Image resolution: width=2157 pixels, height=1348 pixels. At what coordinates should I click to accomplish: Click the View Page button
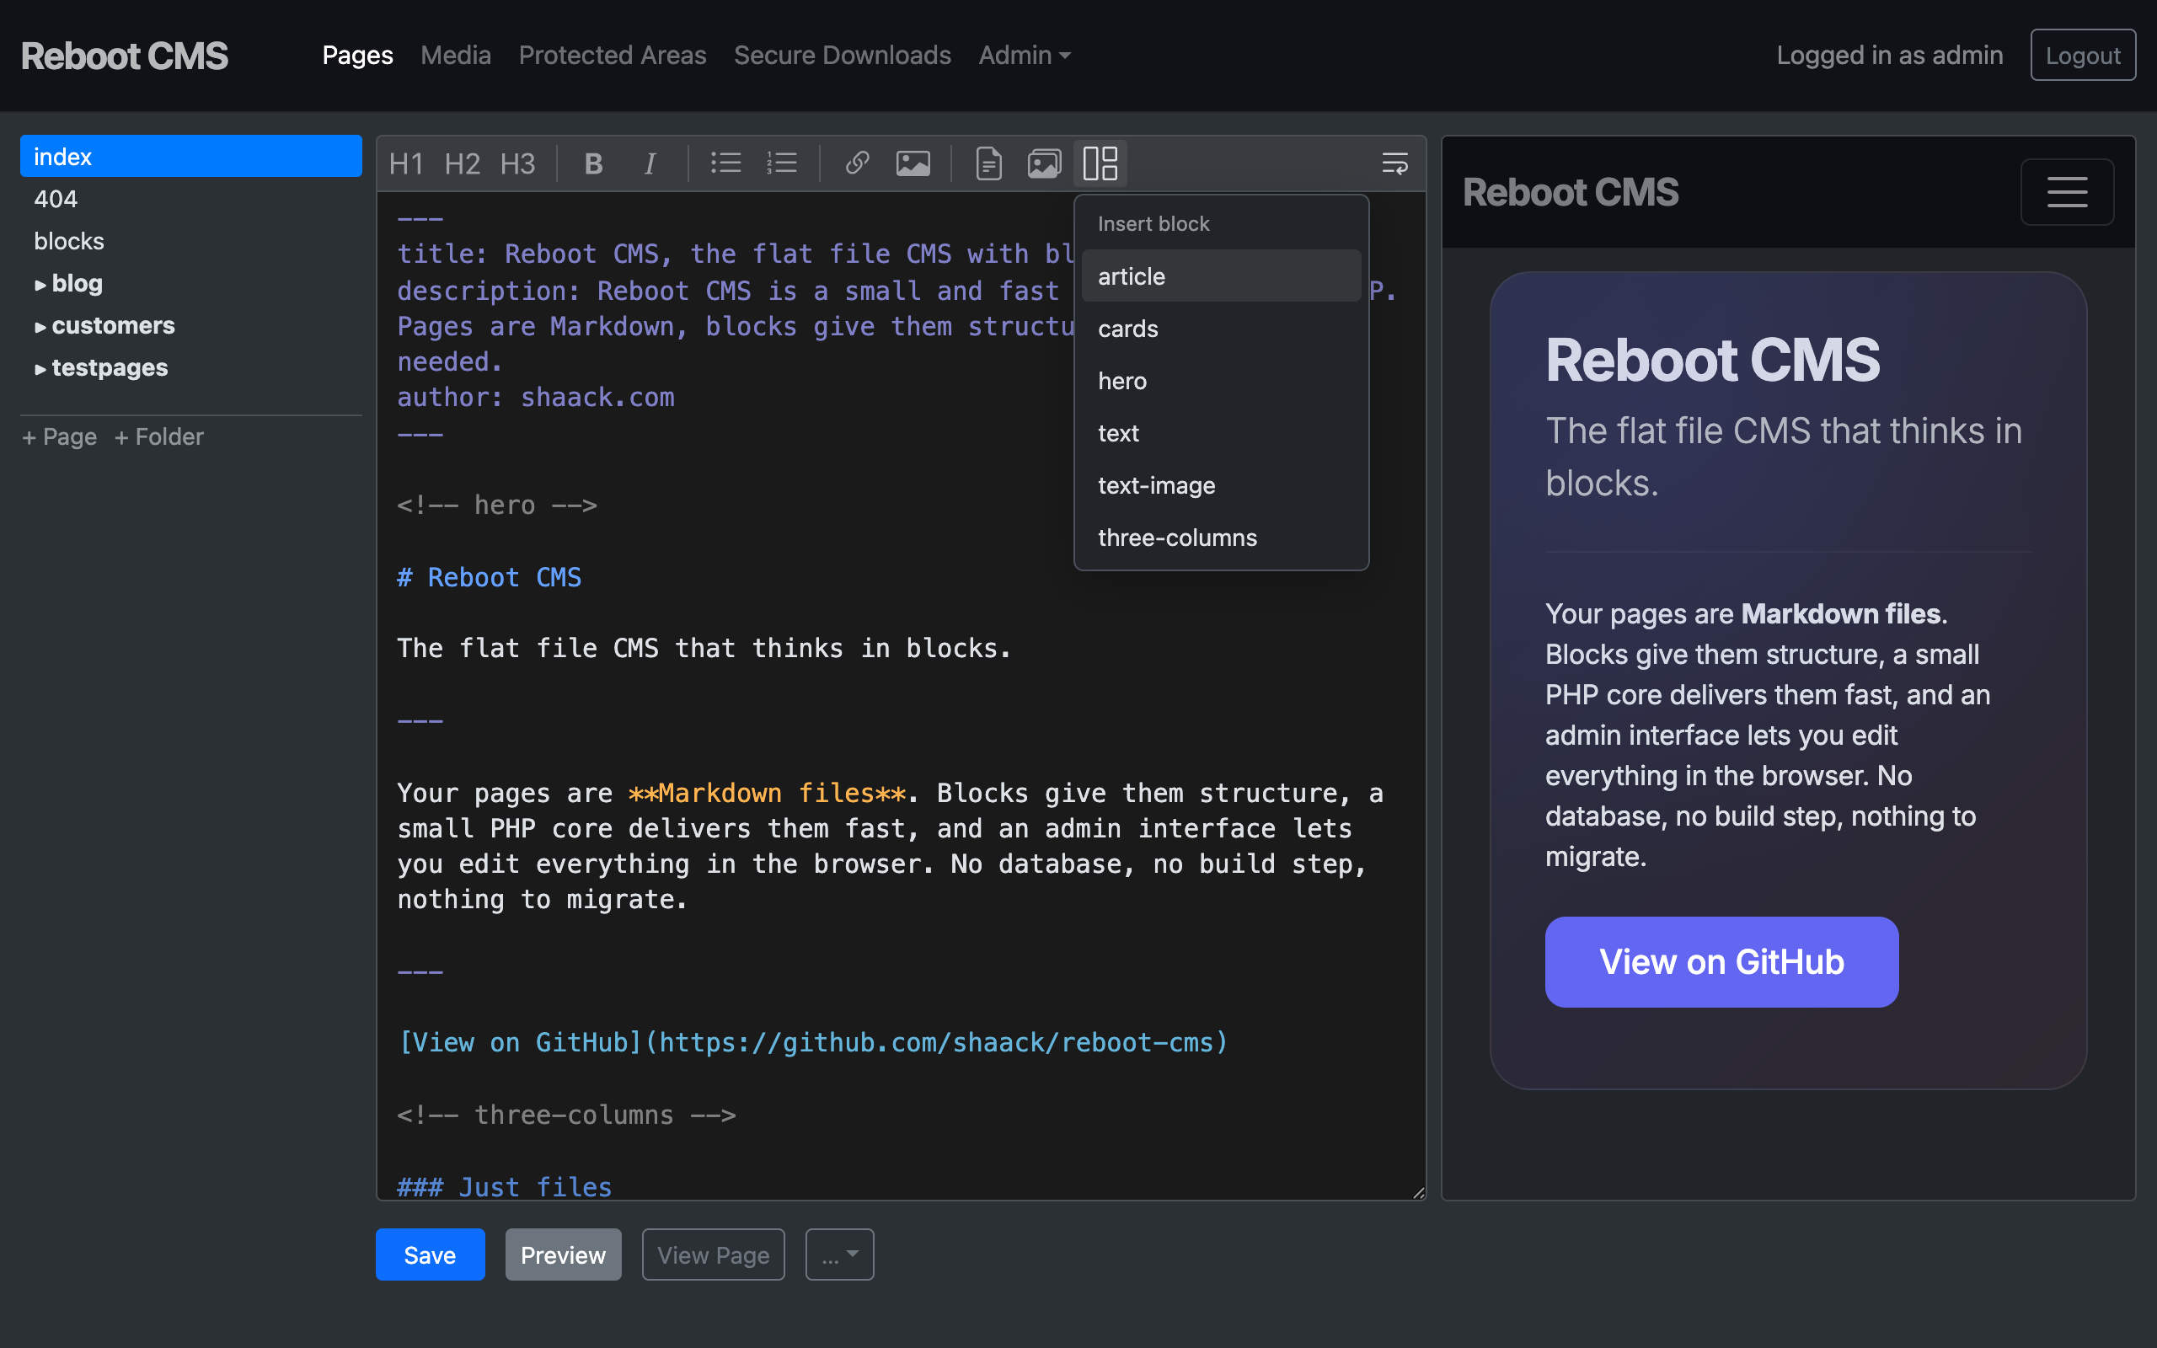(x=713, y=1254)
